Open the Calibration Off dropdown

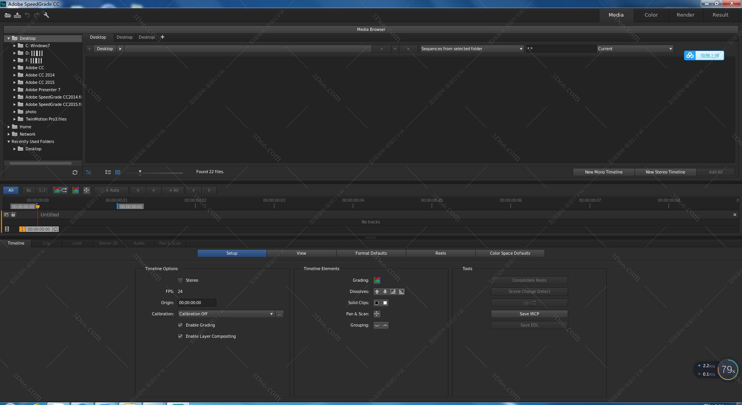click(x=226, y=314)
